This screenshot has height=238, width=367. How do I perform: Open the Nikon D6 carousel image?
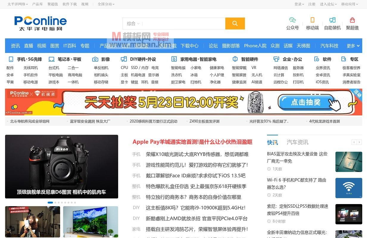click(x=62, y=167)
